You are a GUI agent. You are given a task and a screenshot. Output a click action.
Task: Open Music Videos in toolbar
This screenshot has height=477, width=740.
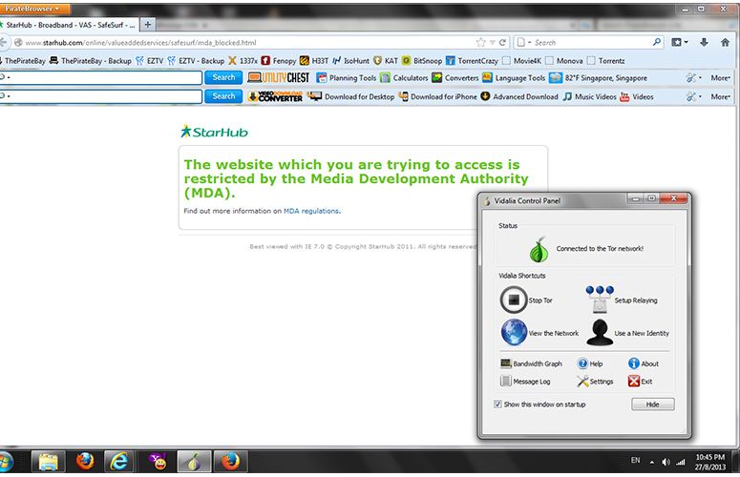point(590,96)
